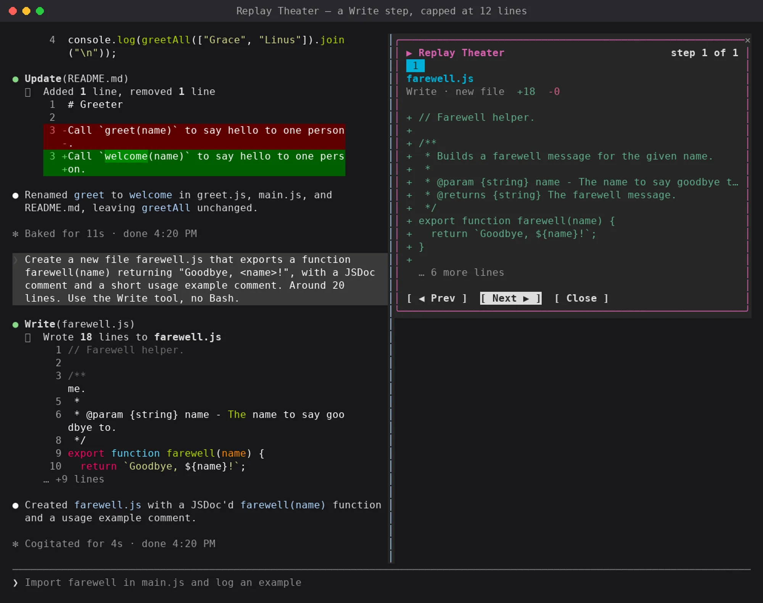Click the '# Greeter' line in README diff
763x603 pixels.
pyautogui.click(x=95, y=105)
